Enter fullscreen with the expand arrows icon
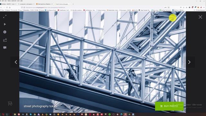 [x=5, y=16]
